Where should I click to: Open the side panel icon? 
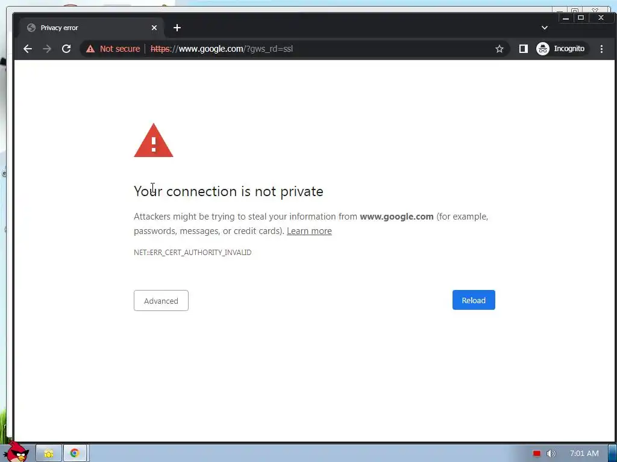[x=524, y=49]
